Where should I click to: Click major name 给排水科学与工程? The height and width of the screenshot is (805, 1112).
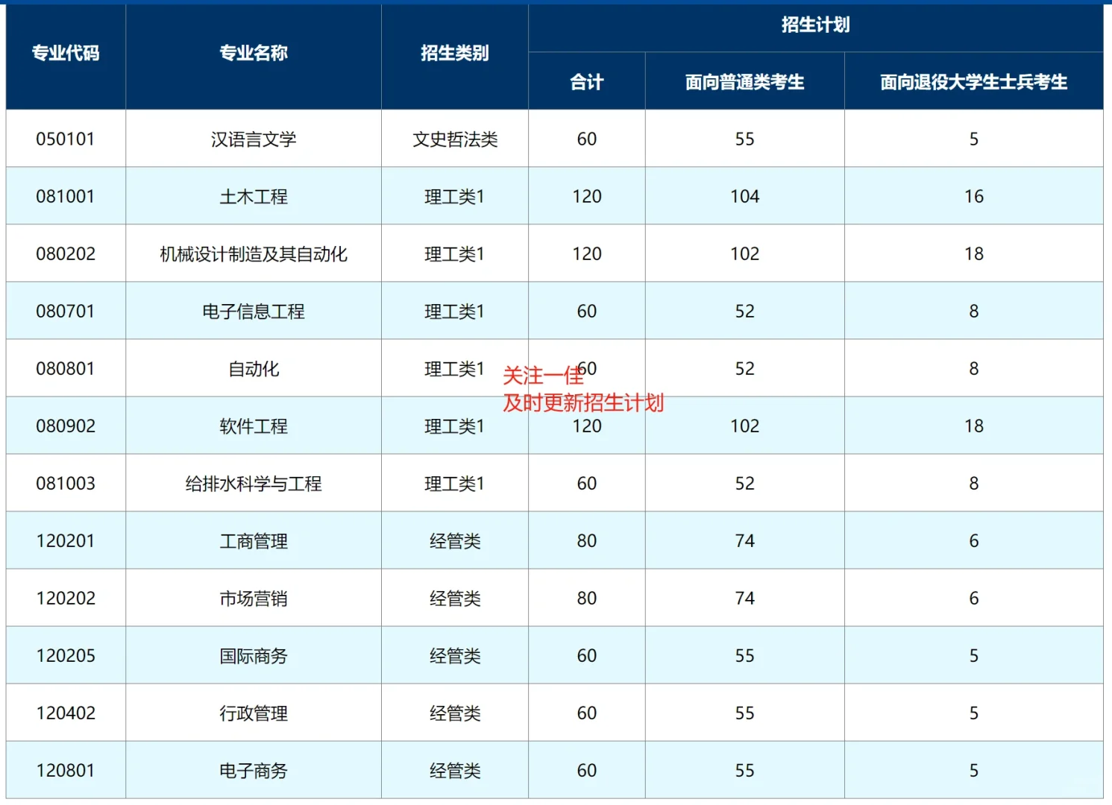click(254, 484)
